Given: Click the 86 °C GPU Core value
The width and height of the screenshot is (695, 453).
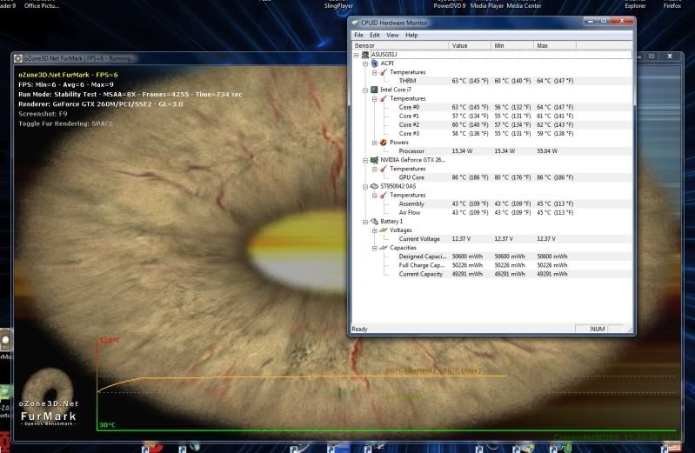Looking at the screenshot, I should coord(470,177).
